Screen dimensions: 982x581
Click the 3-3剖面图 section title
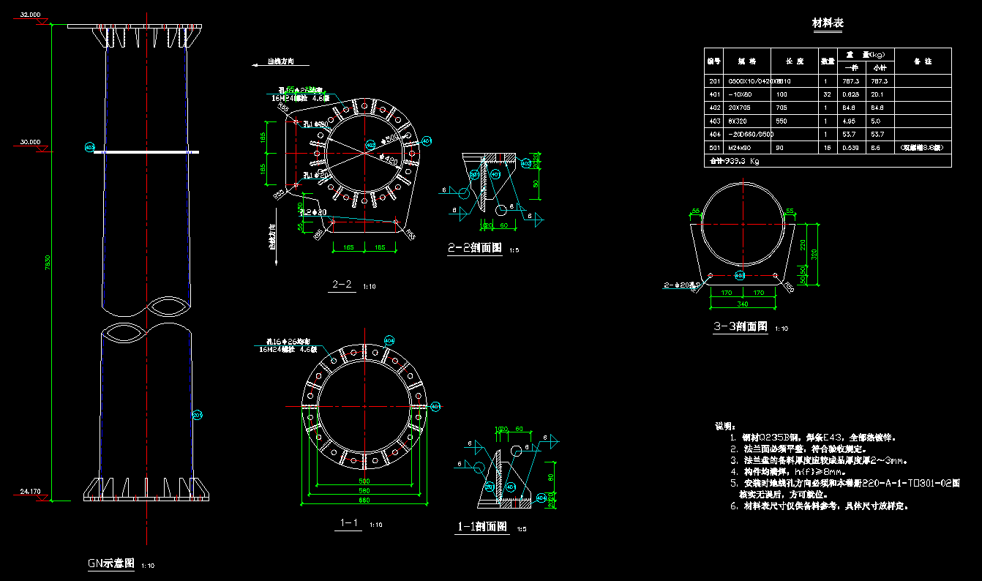pyautogui.click(x=741, y=326)
